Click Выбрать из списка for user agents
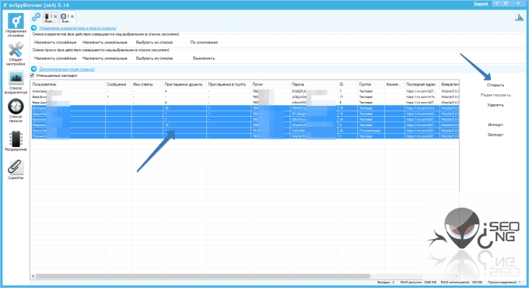Viewport: 529px width, 288px height. pyautogui.click(x=154, y=43)
